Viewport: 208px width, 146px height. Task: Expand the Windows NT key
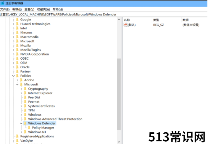pos(21,132)
